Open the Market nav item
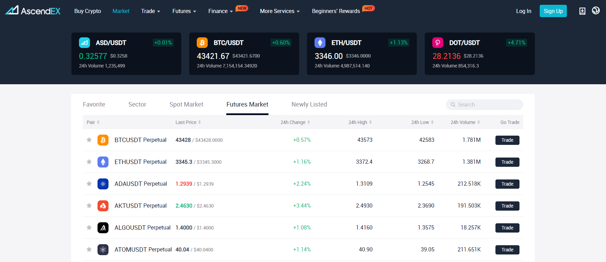Image resolution: width=606 pixels, height=262 pixels. (x=121, y=11)
